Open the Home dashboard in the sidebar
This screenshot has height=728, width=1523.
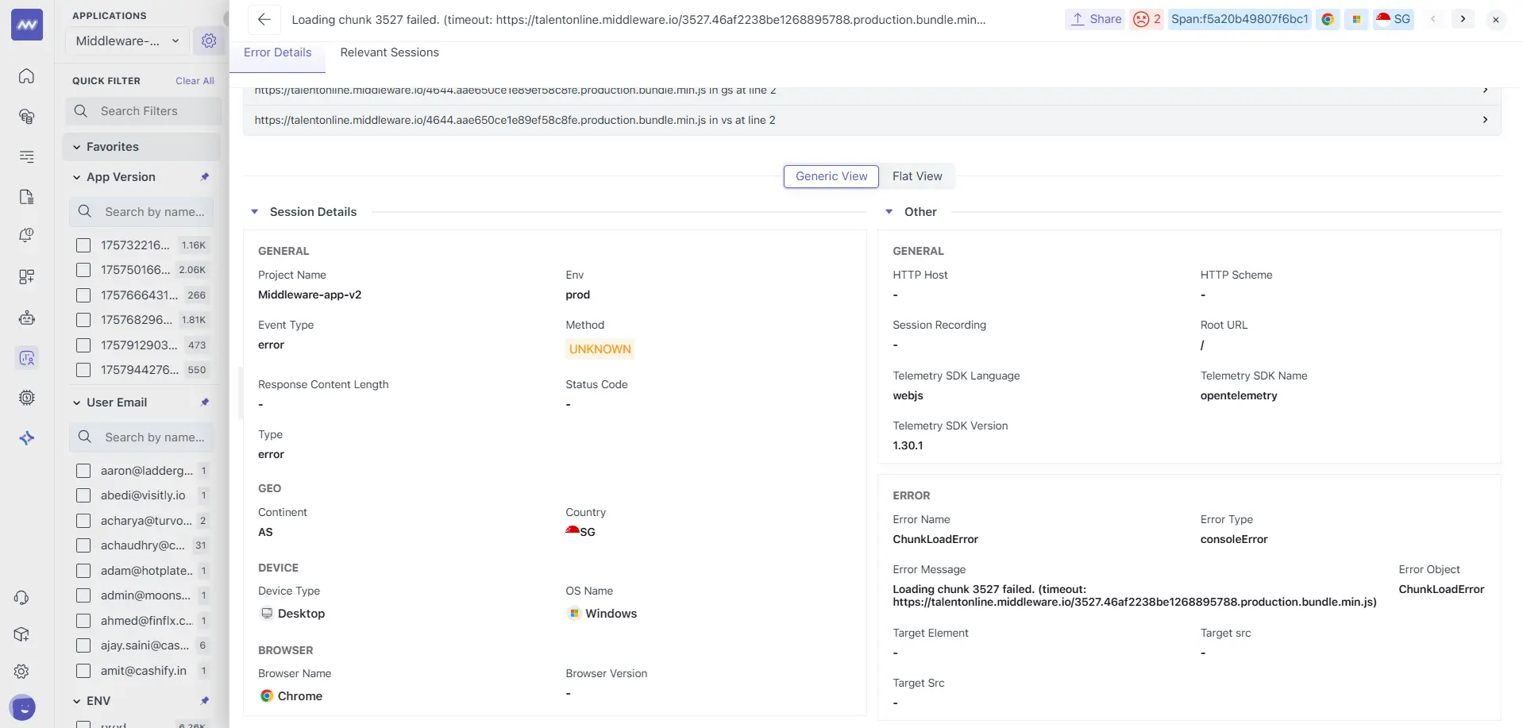[x=26, y=76]
